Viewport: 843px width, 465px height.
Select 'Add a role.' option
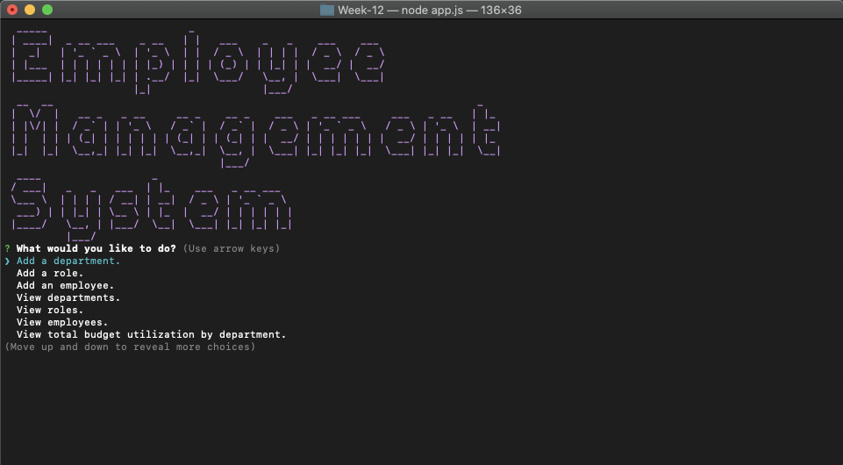(50, 273)
